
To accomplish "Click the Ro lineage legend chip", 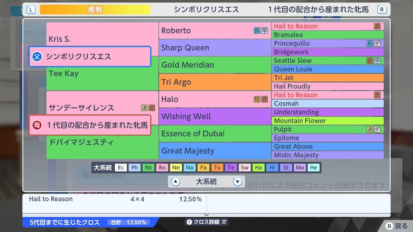I will pyautogui.click(x=162, y=167).
